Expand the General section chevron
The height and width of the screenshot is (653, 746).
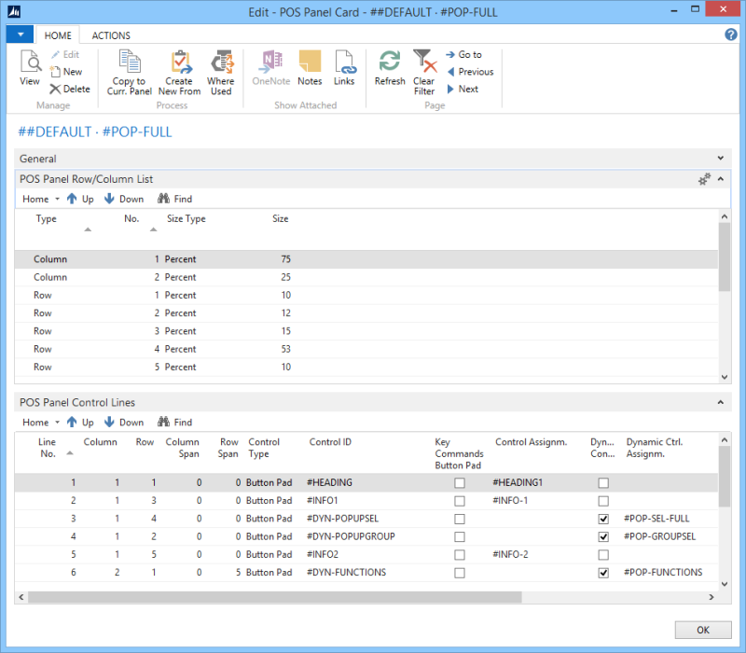(x=719, y=160)
